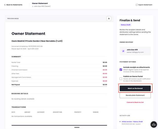
Task: Download the statement preview
Action: pyautogui.click(x=109, y=19)
